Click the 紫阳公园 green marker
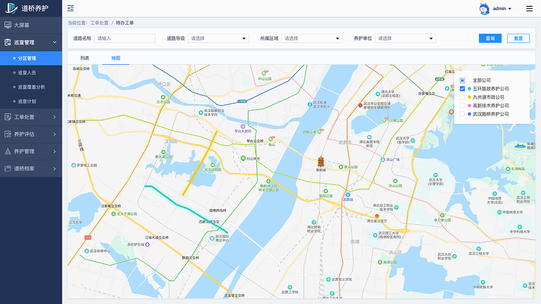This screenshot has height=304, width=541. click(x=325, y=191)
